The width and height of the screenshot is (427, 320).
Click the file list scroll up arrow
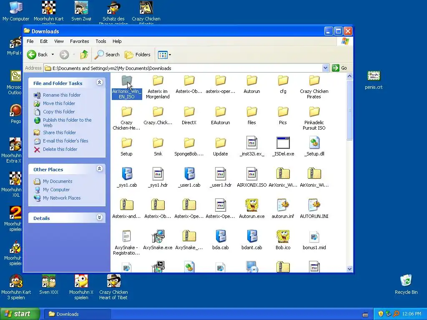tap(350, 76)
